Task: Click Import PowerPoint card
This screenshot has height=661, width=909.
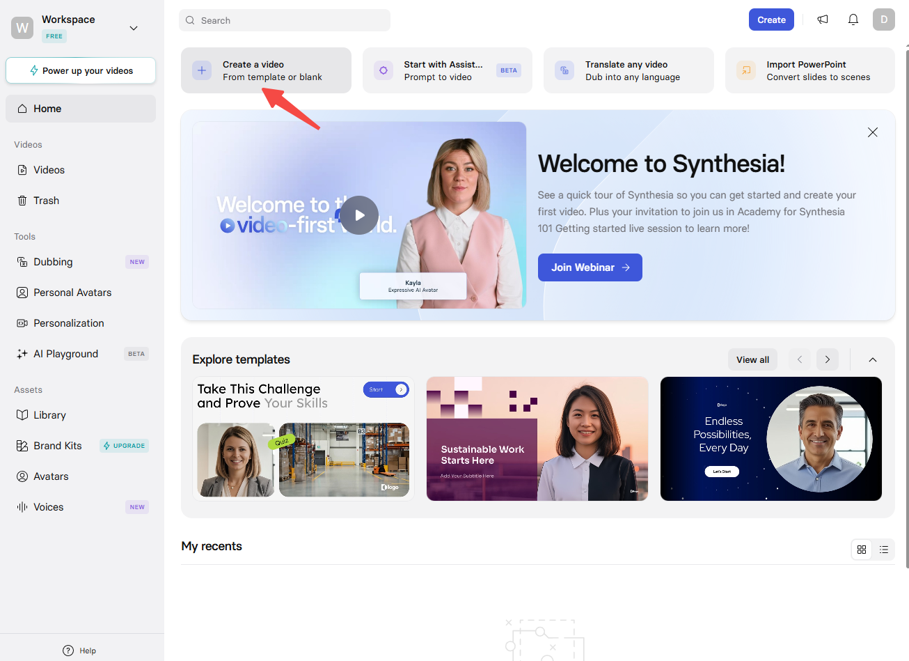Action: pos(810,70)
